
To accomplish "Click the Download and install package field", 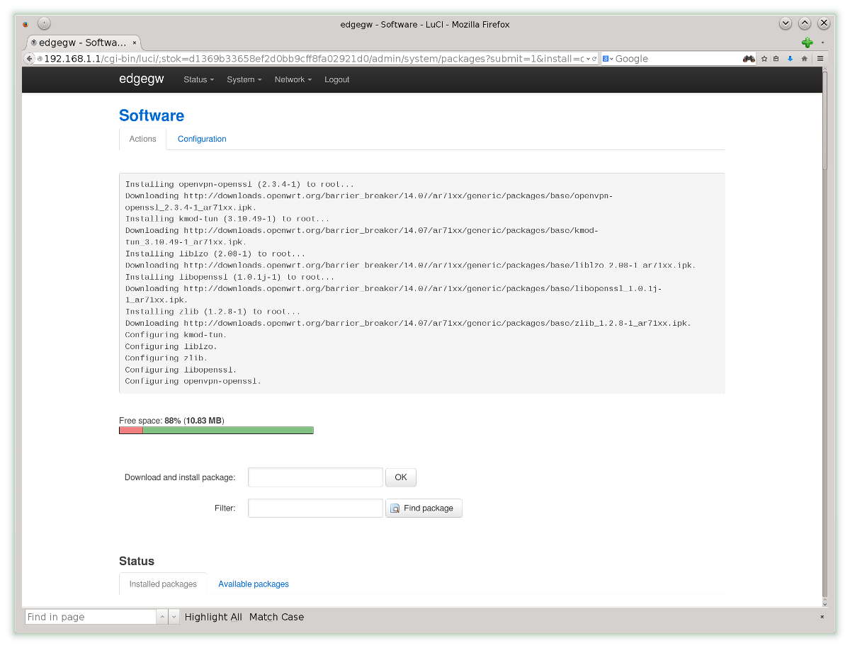I will coord(315,477).
